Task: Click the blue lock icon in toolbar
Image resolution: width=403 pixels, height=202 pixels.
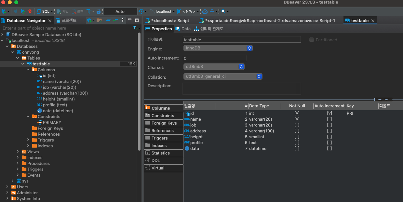Action: pyautogui.click(x=99, y=11)
